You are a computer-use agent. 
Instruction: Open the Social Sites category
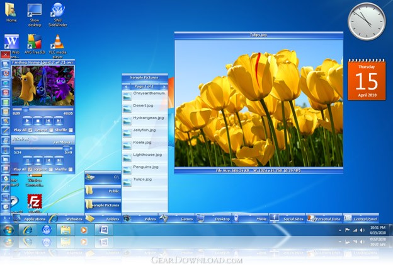287,219
